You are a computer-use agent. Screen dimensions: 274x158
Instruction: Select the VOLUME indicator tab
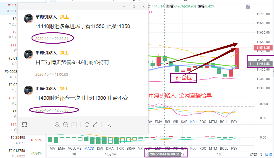click(x=75, y=149)
